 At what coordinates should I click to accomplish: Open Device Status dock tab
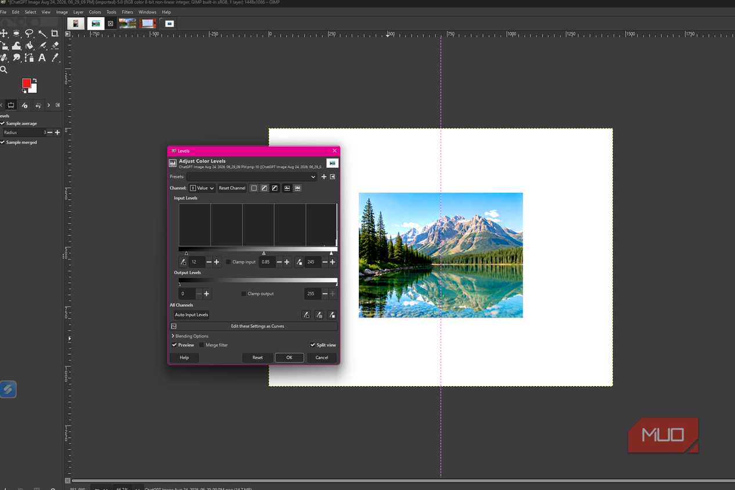coord(24,105)
